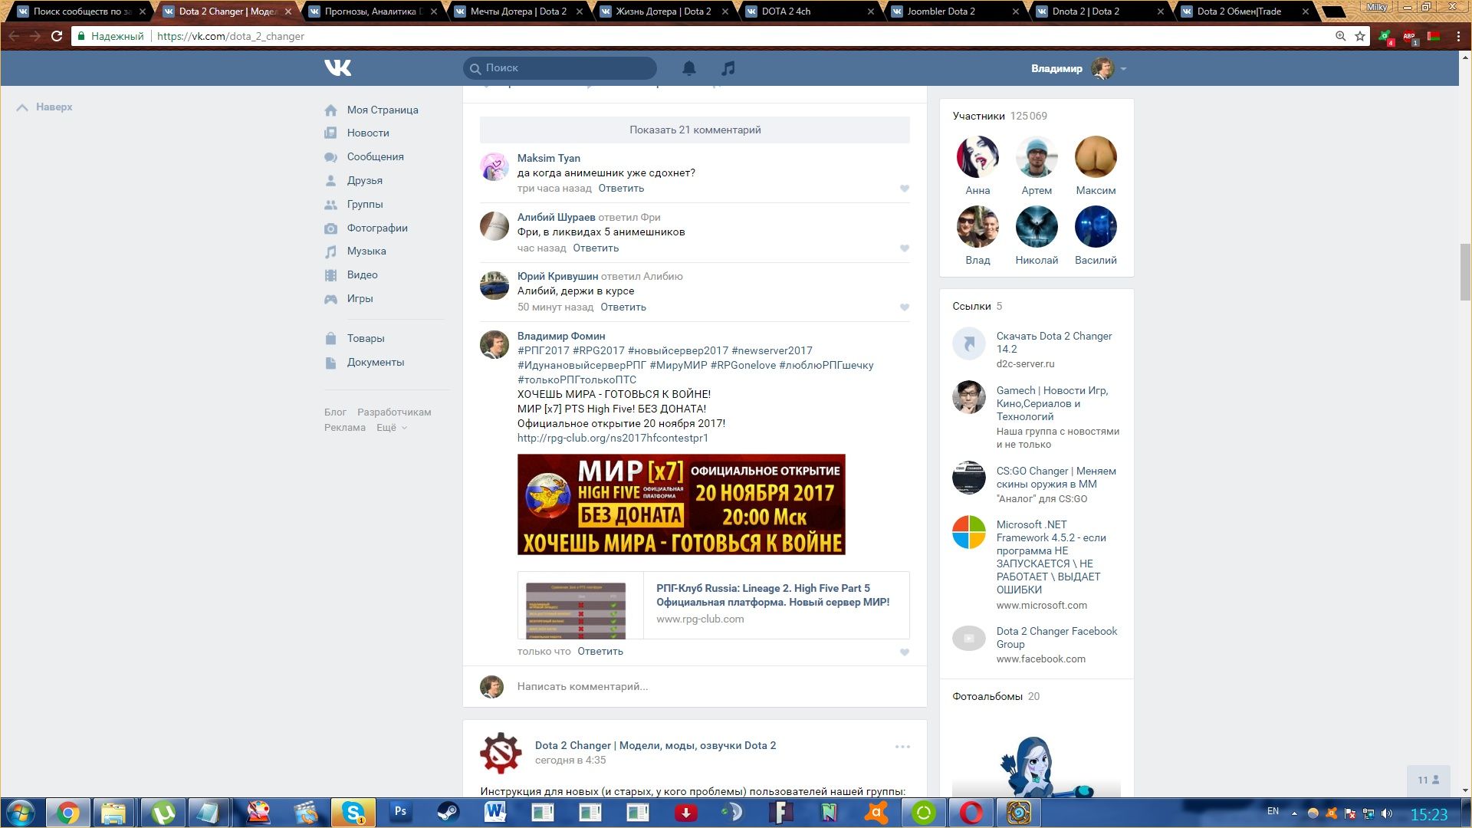Expand the Ещё footer menu

(391, 428)
